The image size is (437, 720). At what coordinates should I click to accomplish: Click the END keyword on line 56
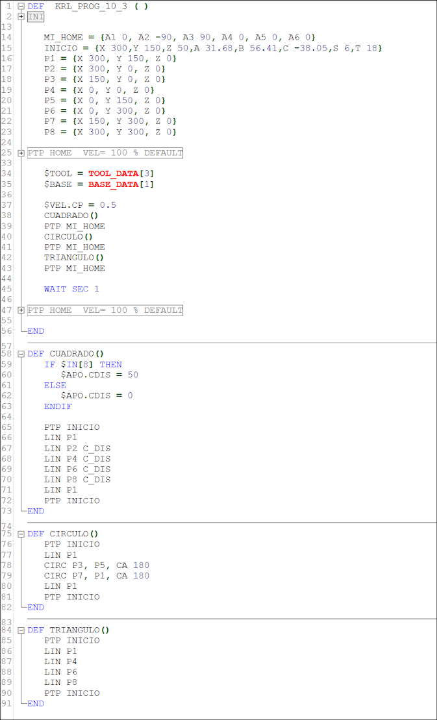(36, 331)
